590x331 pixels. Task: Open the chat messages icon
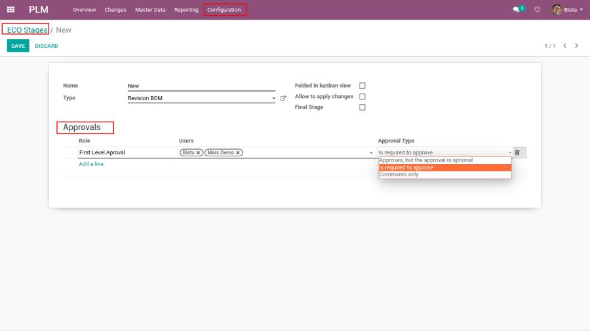tap(517, 10)
